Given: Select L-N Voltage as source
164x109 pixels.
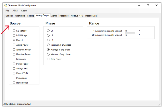Looking at the screenshot, I should [20, 36].
